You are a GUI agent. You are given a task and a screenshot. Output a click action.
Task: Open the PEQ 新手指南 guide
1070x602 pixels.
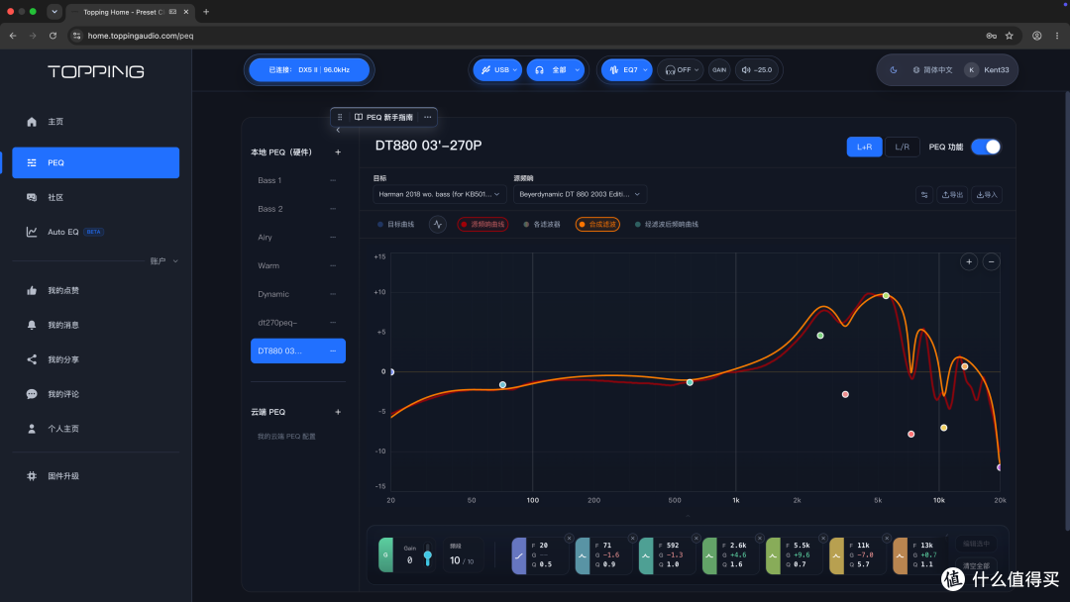point(383,117)
